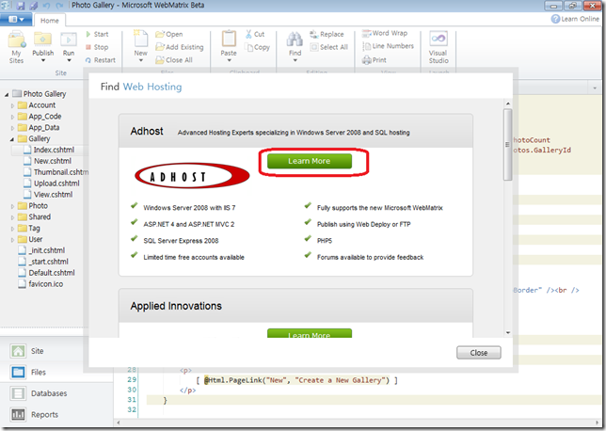Click the Find binoculars icon
Screen dimensions: 606x431
(295, 40)
